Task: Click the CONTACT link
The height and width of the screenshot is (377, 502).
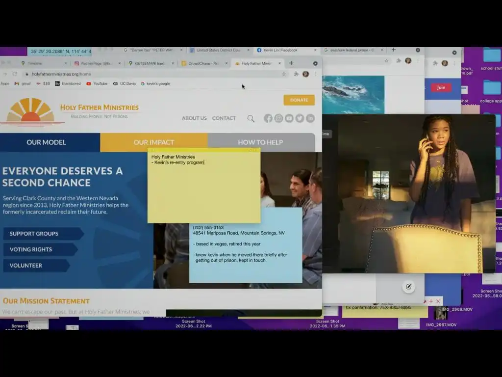Action: [x=224, y=118]
